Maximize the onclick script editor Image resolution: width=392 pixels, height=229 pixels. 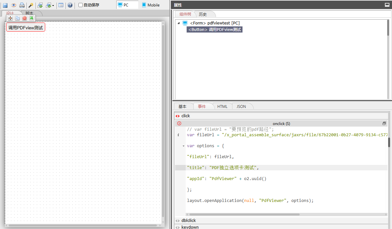tap(384, 123)
